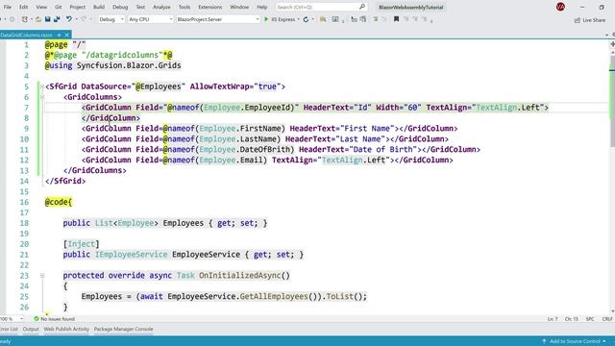Open the Extensions menu
Viewport: 615px width, 346px height.
pyautogui.click(x=209, y=7)
